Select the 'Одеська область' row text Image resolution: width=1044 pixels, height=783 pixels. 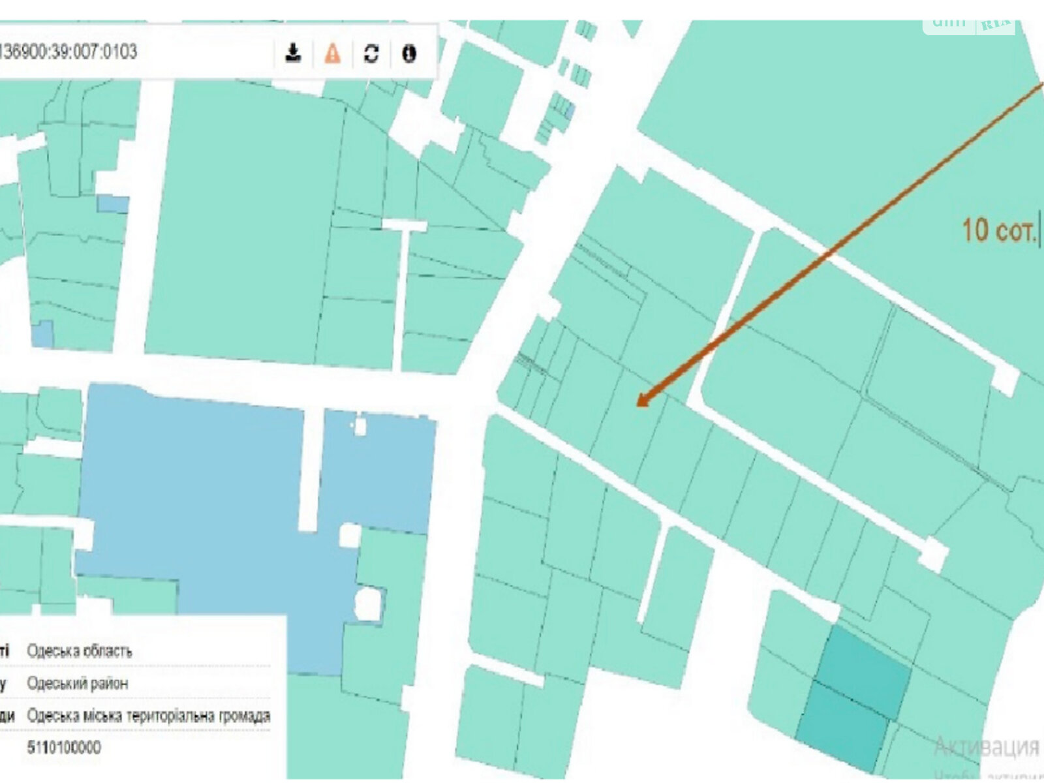point(80,651)
